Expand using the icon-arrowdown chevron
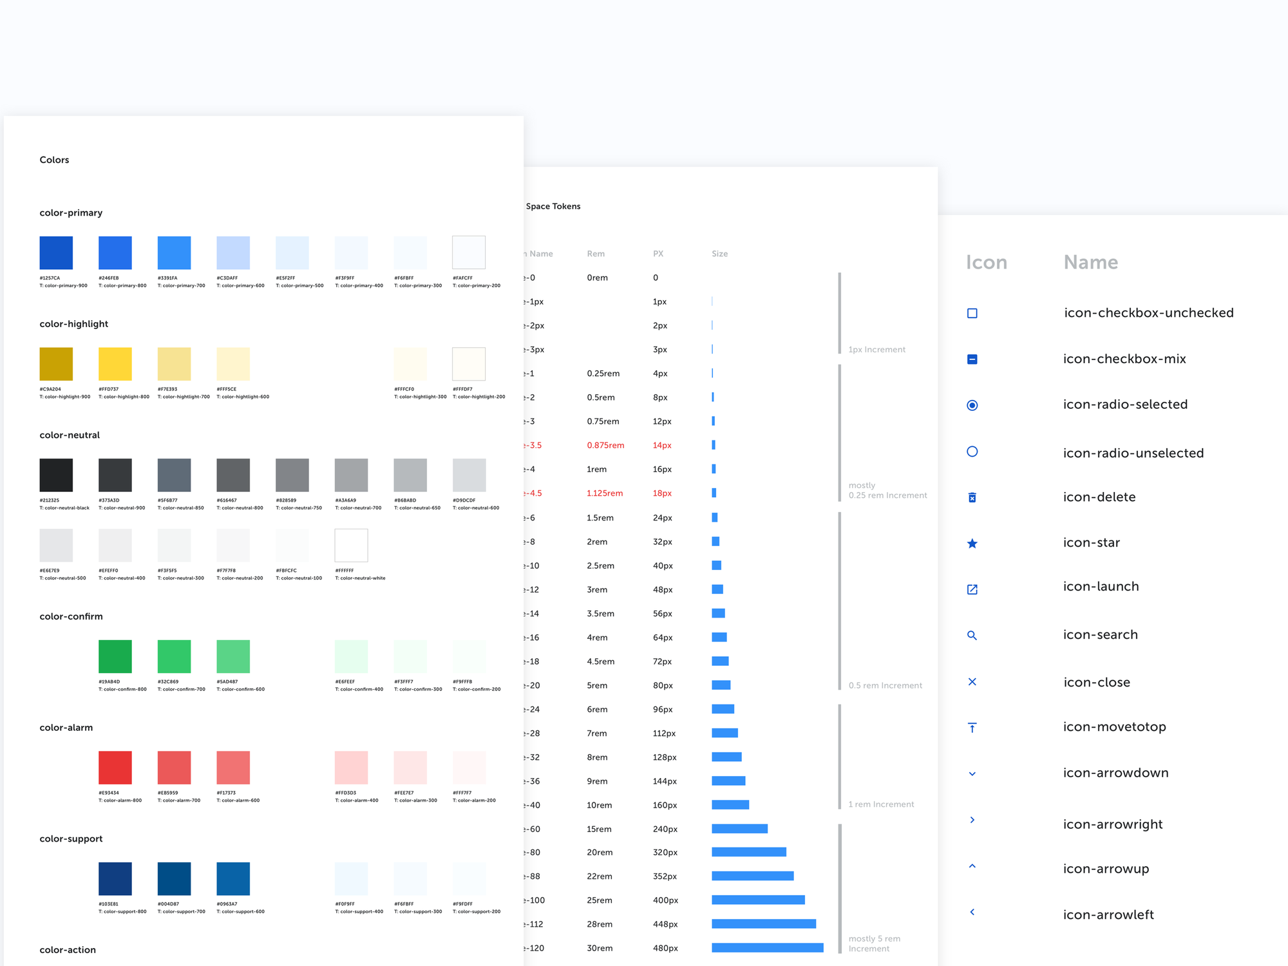The height and width of the screenshot is (966, 1288). pos(972,773)
